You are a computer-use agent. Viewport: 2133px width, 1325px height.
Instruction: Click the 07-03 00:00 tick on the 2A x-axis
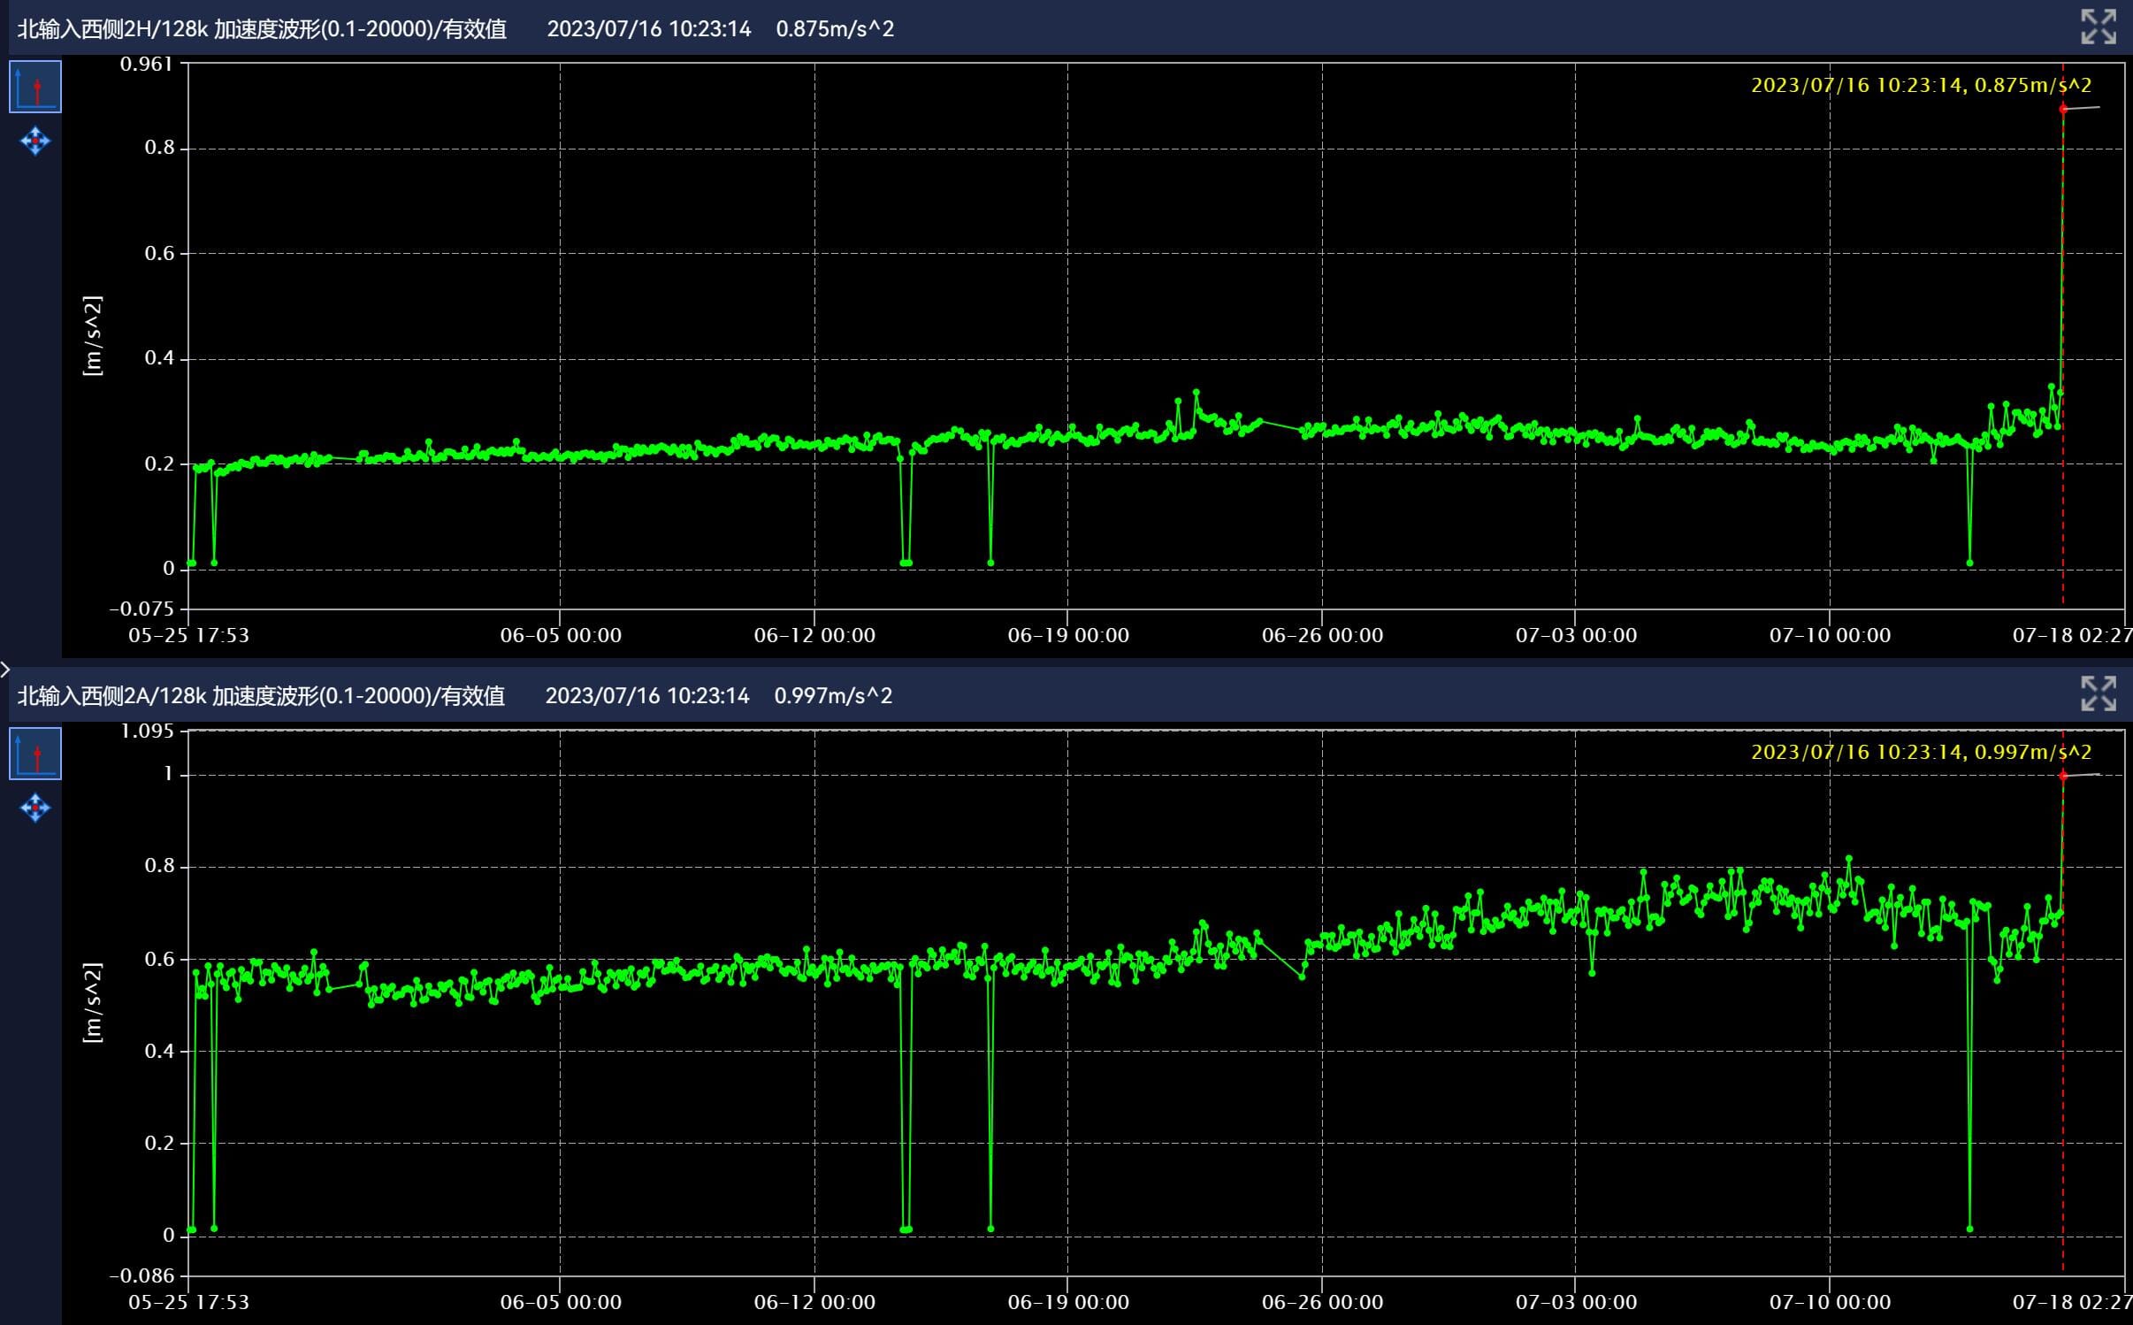point(1575,1302)
